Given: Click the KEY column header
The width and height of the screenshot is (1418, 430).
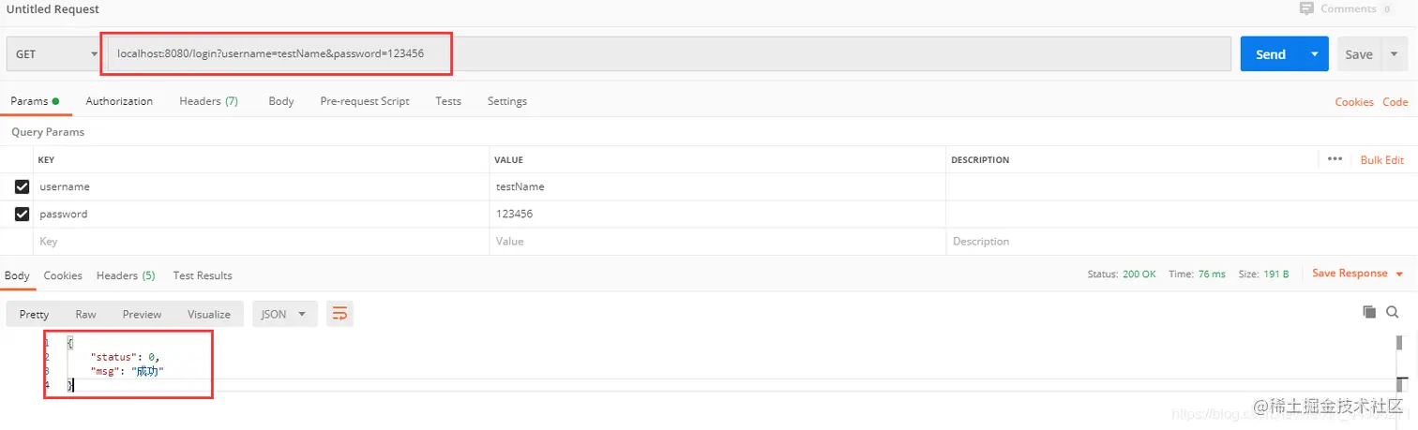Looking at the screenshot, I should pyautogui.click(x=46, y=160).
